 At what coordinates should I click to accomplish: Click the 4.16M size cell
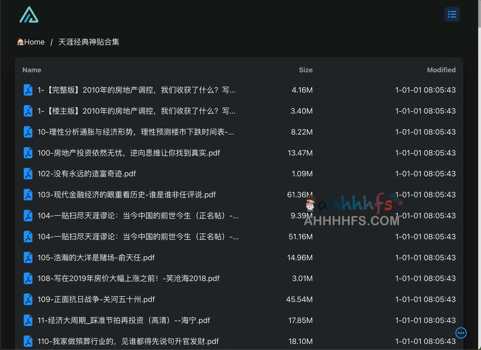[302, 90]
